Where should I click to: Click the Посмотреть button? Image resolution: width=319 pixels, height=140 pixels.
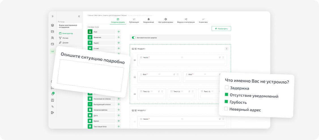(221, 29)
